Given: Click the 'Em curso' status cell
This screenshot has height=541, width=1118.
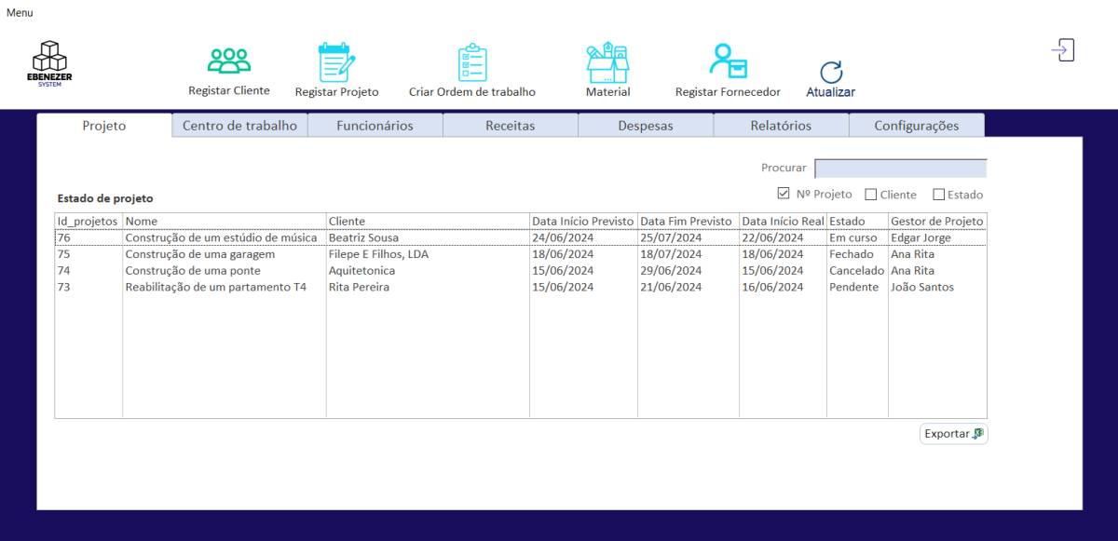Looking at the screenshot, I should [x=853, y=237].
